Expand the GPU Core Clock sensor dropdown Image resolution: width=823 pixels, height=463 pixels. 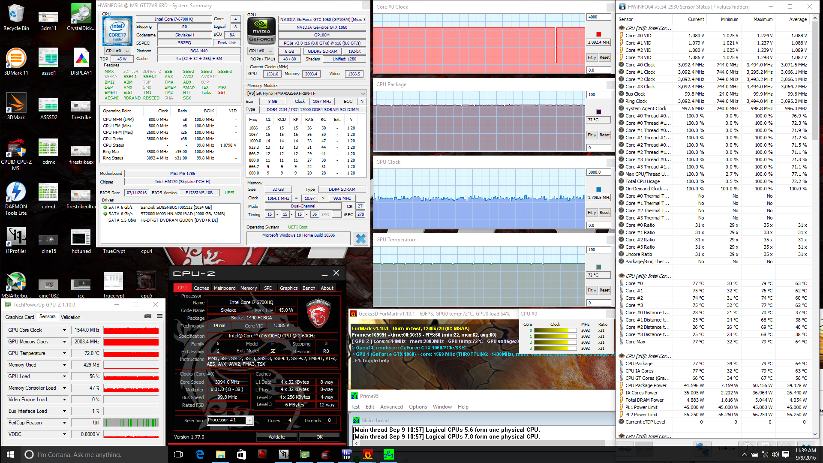(65, 330)
